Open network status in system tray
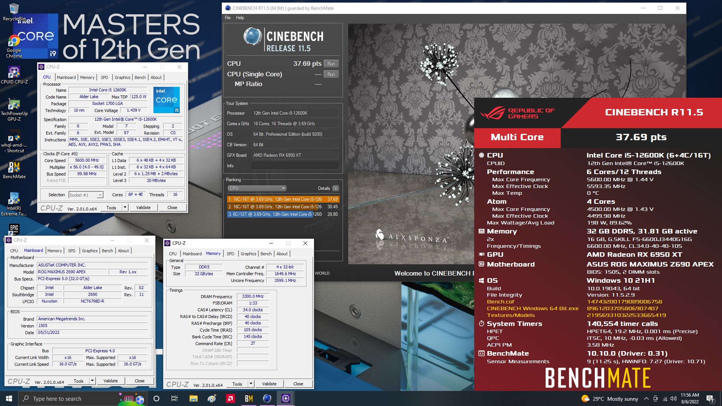The height and width of the screenshot is (406, 722). (x=665, y=399)
